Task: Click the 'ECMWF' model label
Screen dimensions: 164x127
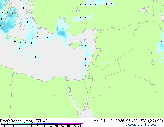Action: tap(42, 121)
